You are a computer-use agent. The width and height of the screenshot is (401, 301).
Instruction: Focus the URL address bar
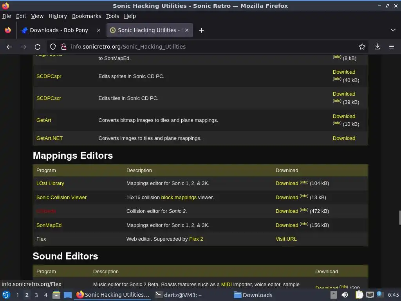click(x=207, y=47)
